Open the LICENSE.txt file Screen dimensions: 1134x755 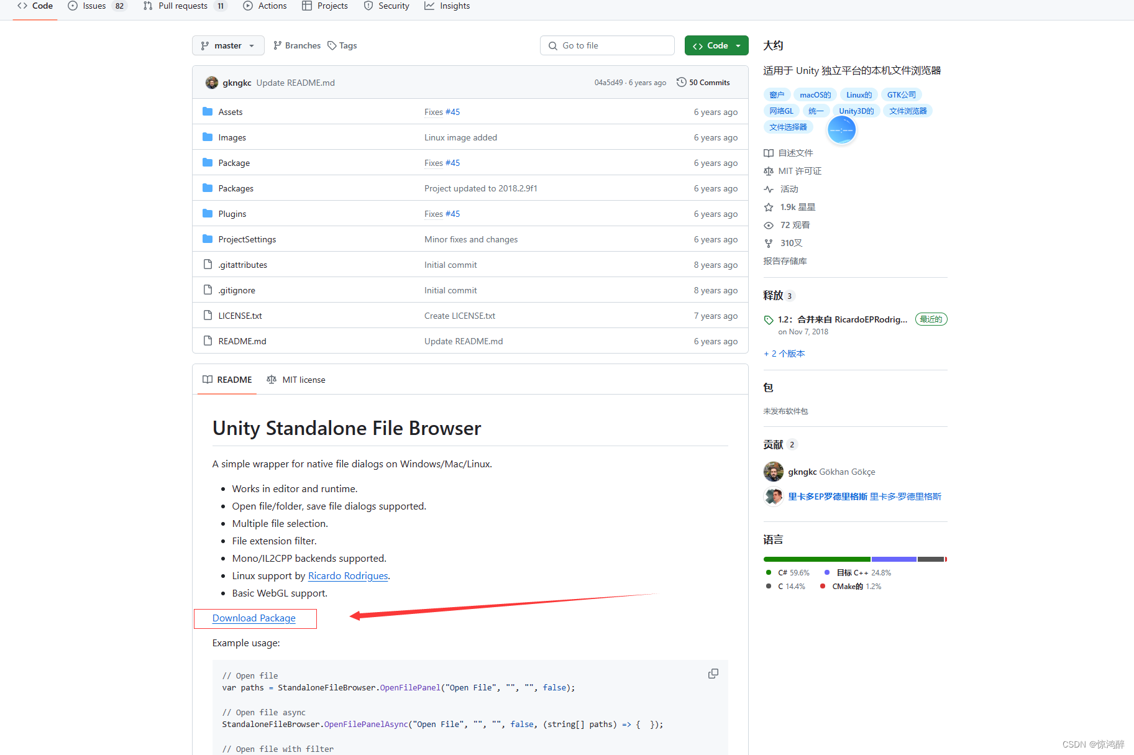tap(240, 316)
